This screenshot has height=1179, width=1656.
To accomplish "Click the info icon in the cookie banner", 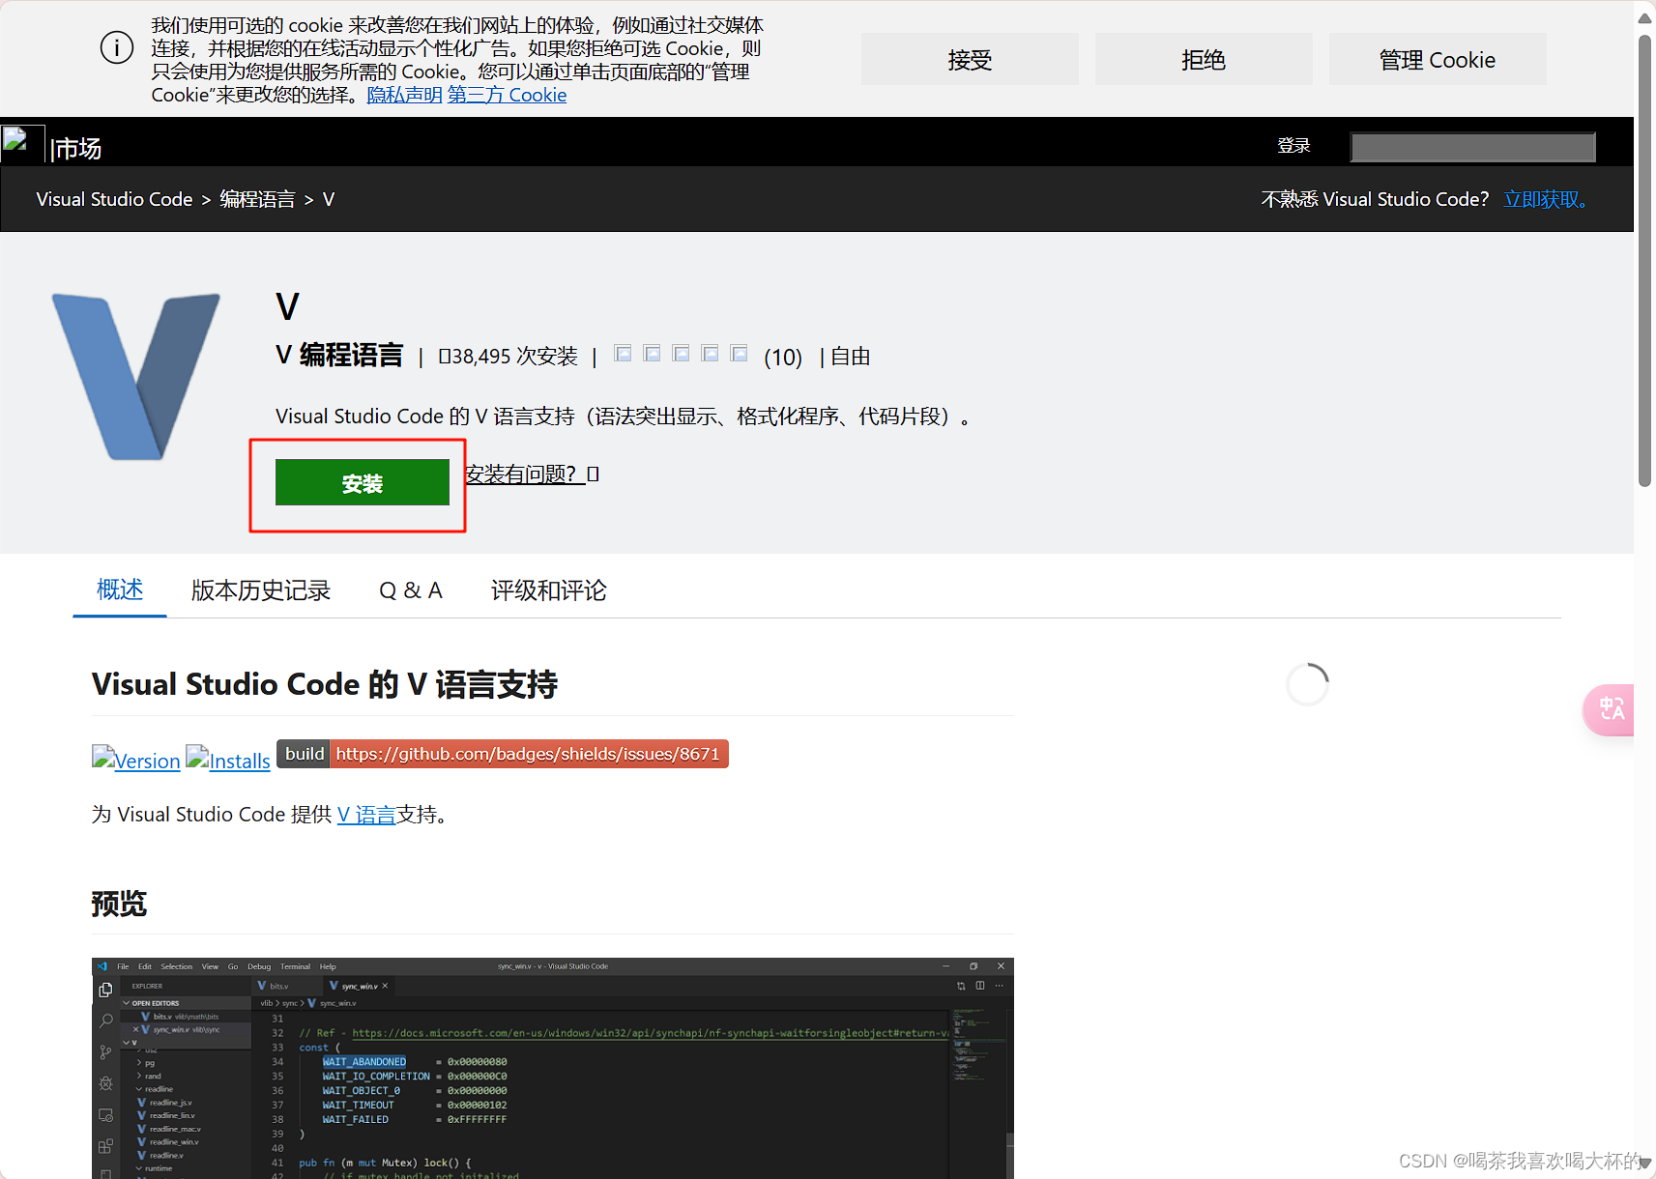I will (116, 46).
